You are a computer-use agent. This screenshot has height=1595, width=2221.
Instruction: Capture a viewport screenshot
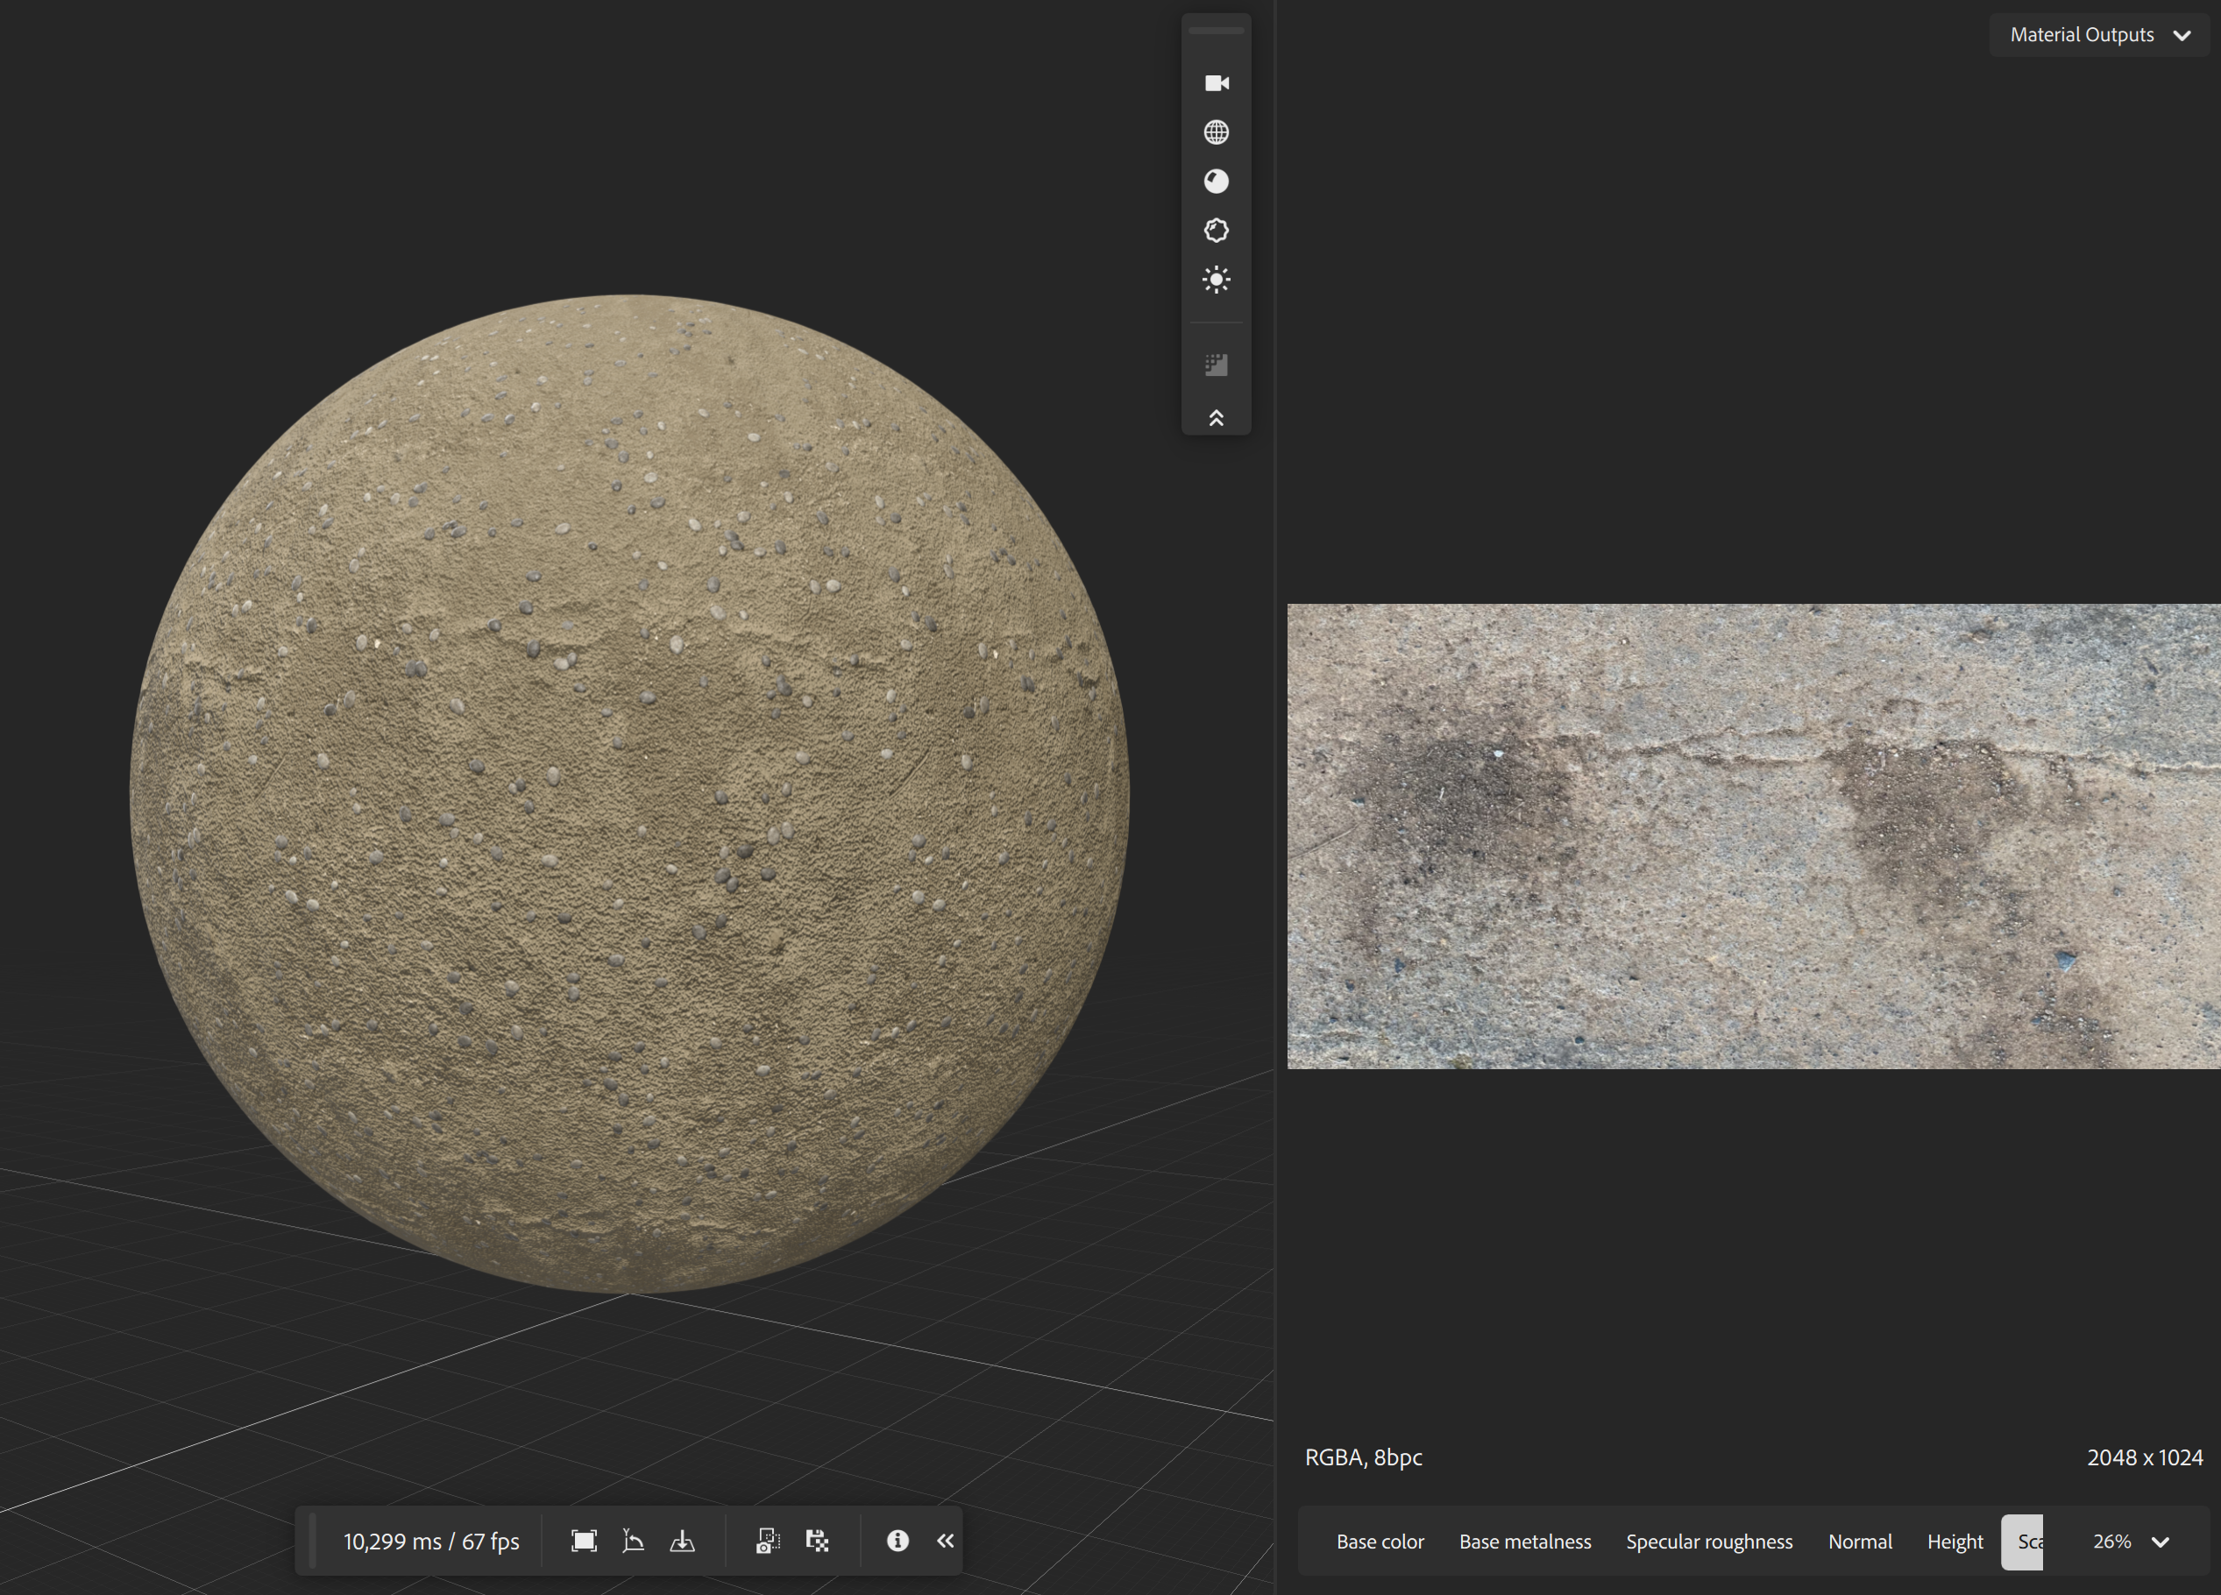[768, 1542]
